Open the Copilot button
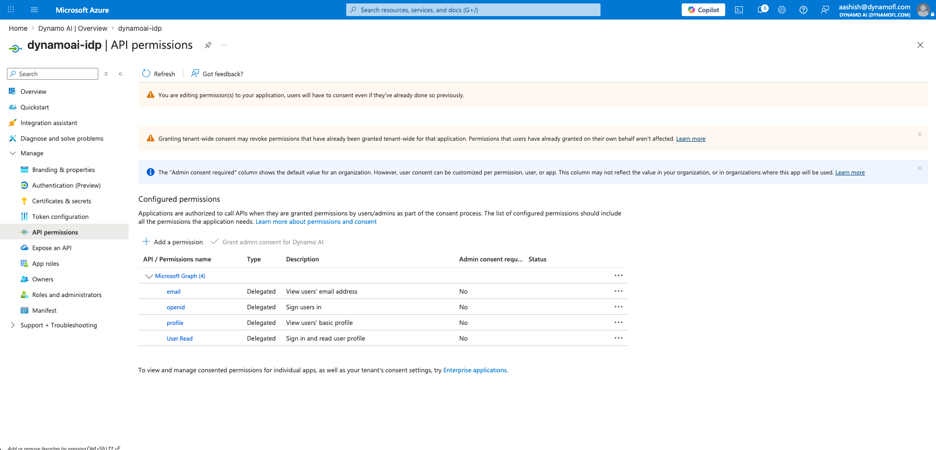The width and height of the screenshot is (936, 450). pos(703,10)
